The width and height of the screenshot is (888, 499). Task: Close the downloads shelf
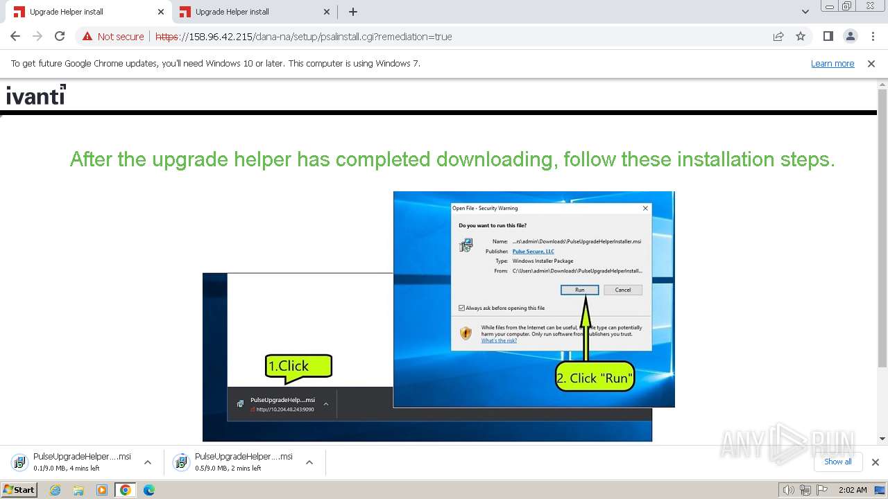click(875, 462)
